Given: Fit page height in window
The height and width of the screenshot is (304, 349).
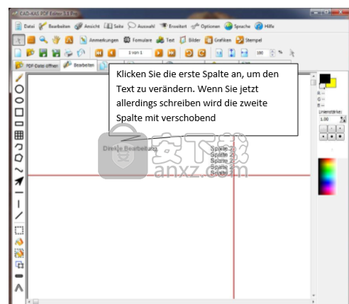Looking at the screenshot, I should click(232, 53).
